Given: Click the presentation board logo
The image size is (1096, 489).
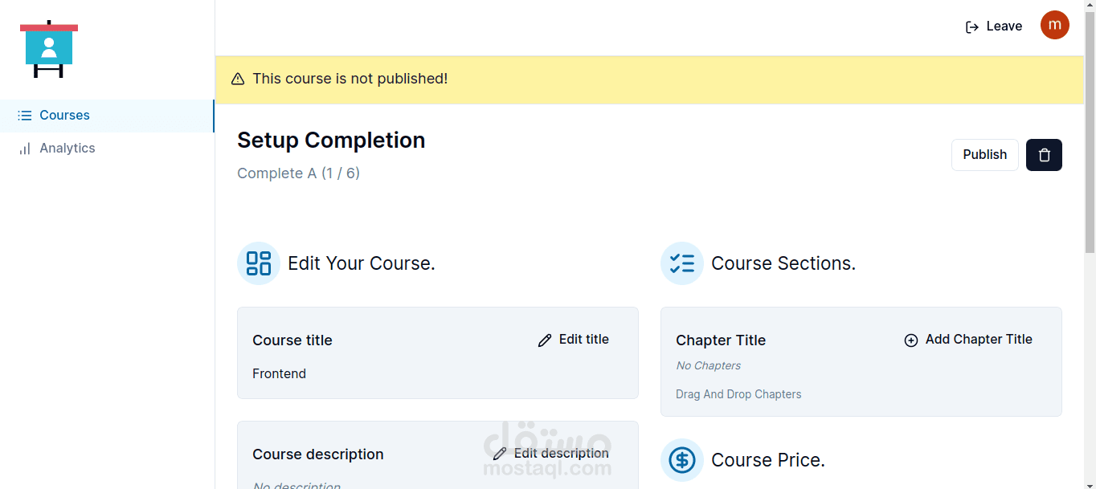Looking at the screenshot, I should click(x=49, y=49).
